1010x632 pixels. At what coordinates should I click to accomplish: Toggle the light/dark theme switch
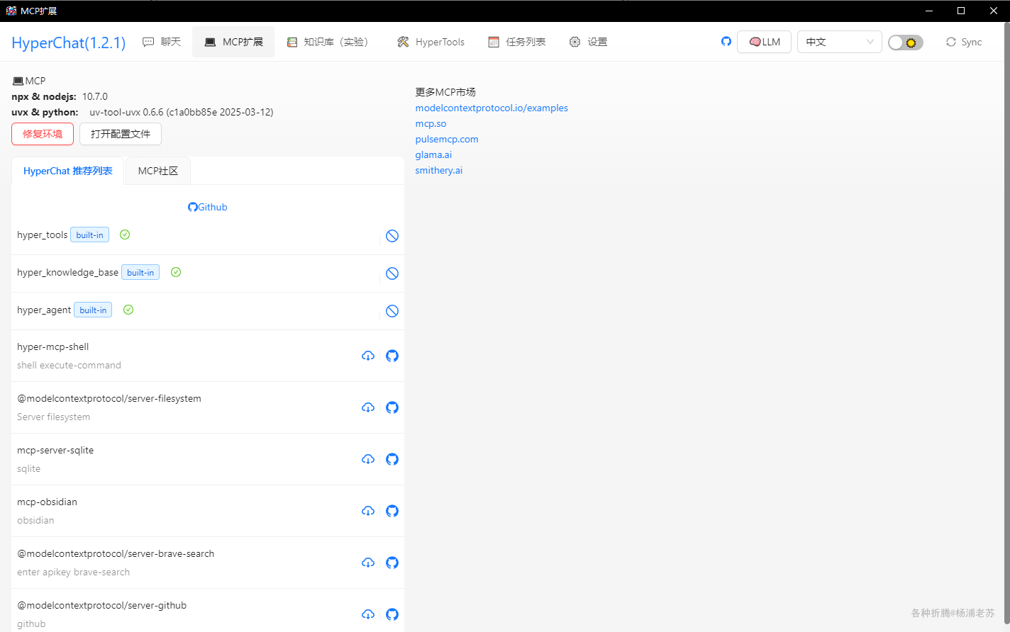click(906, 43)
